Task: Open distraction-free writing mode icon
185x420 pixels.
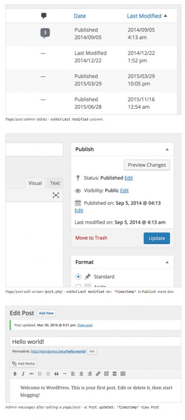Action: (56, 195)
